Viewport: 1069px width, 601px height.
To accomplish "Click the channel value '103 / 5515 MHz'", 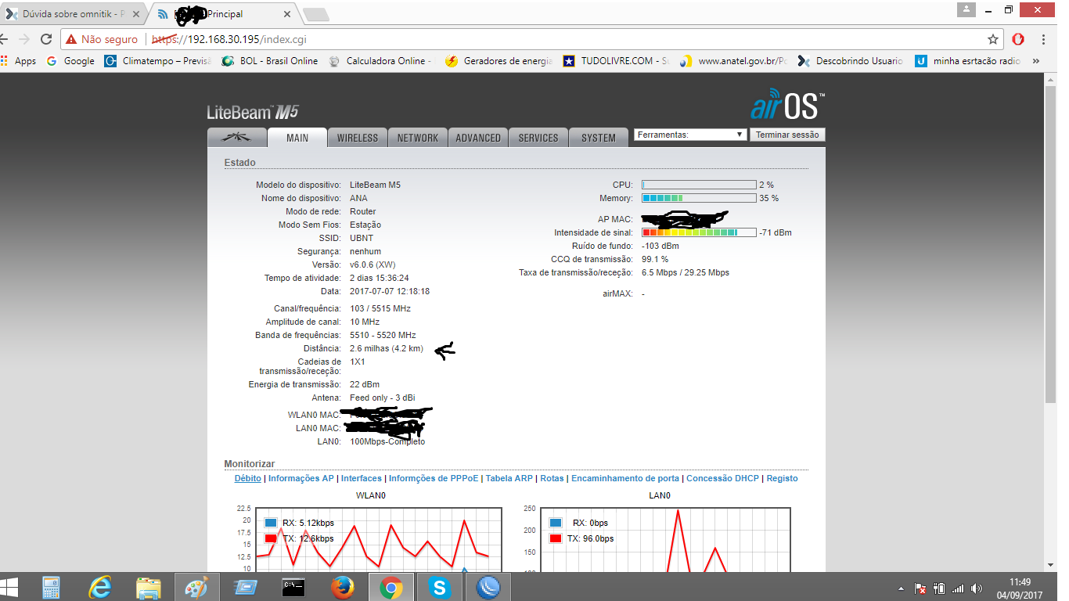I will click(380, 308).
